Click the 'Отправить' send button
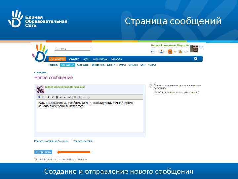The height and width of the screenshot is (179, 238). point(43,152)
